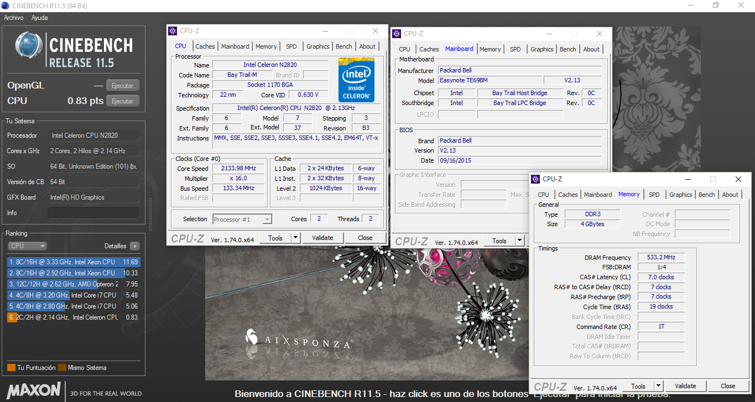The height and width of the screenshot is (402, 755).
Task: Select ranking row 4C/8H @ 3.20 GHz Core i7
Action: click(x=74, y=295)
